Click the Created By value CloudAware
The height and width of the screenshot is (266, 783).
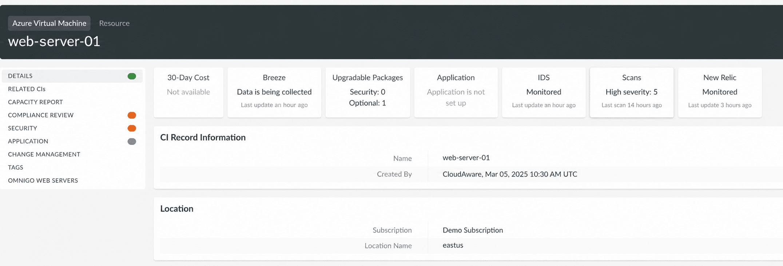coord(510,174)
